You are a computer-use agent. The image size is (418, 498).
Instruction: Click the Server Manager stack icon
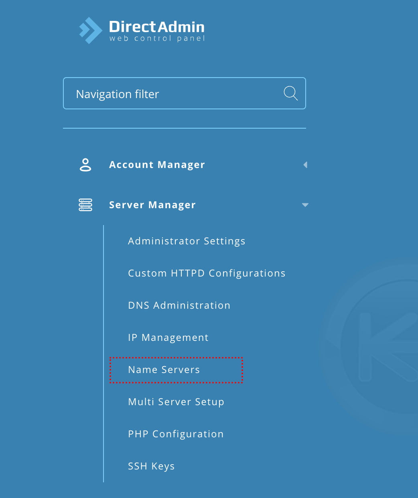[85, 205]
